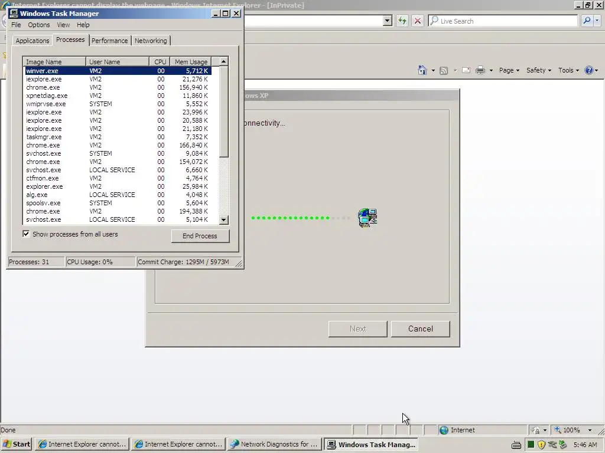Image resolution: width=605 pixels, height=453 pixels.
Task: Click the safely remove hardware tray icon
Action: (x=562, y=445)
